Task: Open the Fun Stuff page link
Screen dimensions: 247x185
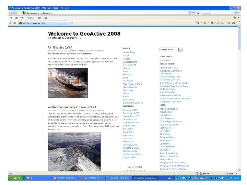Action: [x=128, y=74]
